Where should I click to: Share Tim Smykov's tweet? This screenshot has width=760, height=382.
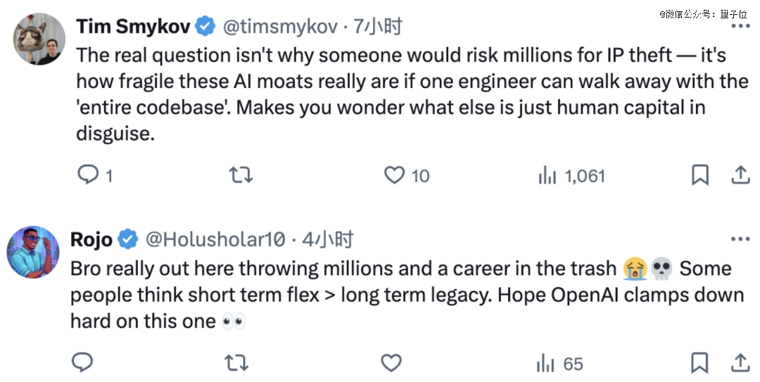(x=740, y=175)
